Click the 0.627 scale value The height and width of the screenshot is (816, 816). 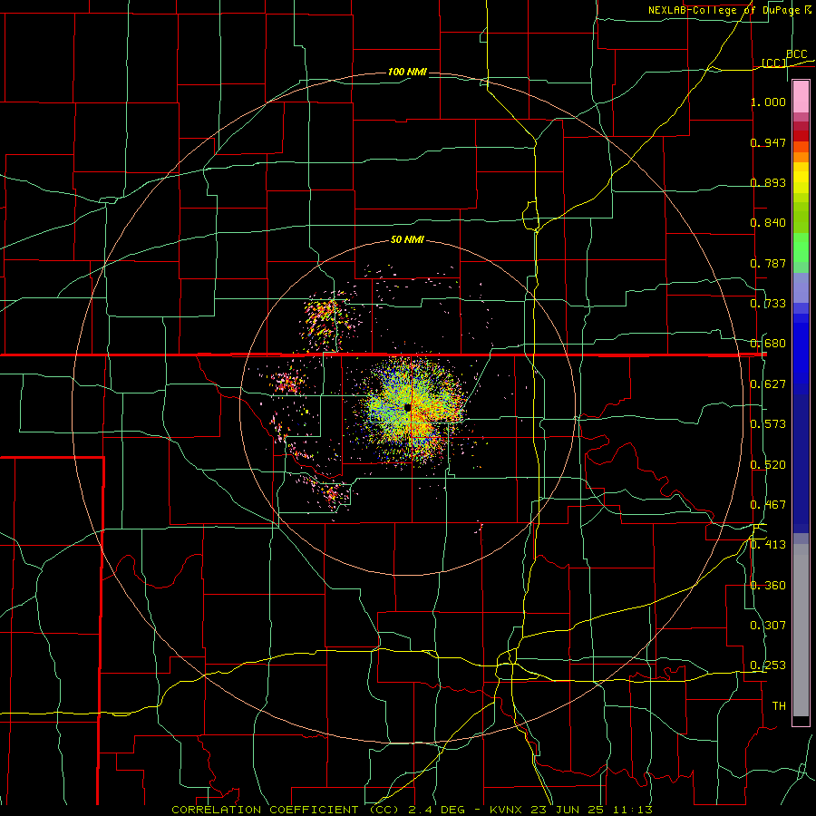point(768,384)
